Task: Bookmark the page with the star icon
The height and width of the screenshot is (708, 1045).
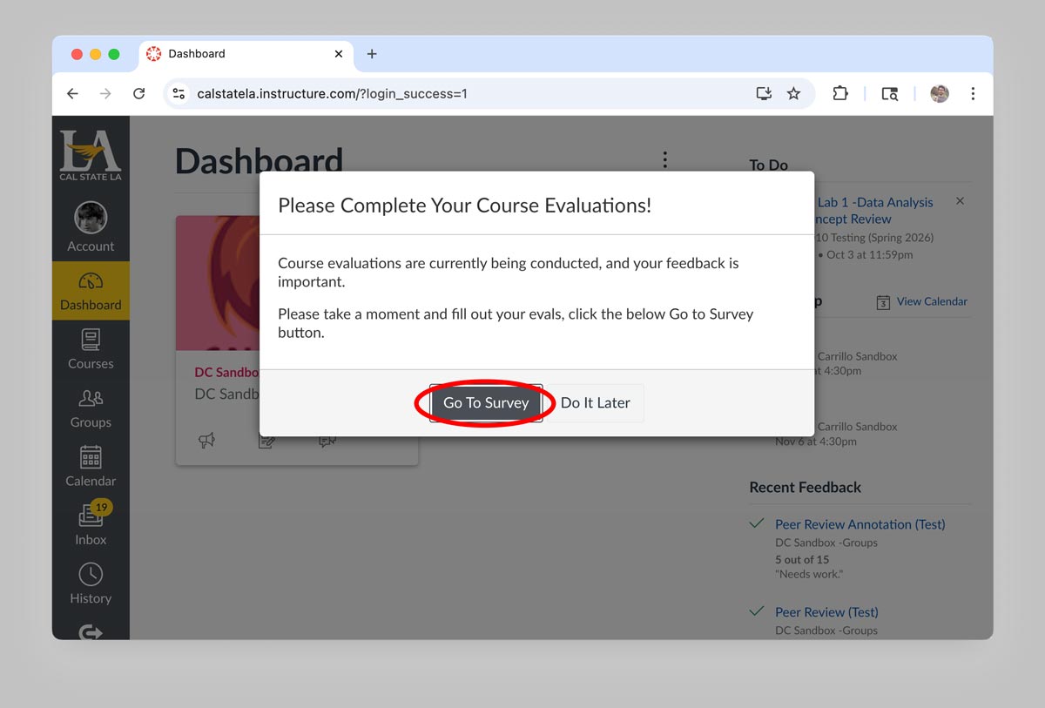Action: click(793, 93)
